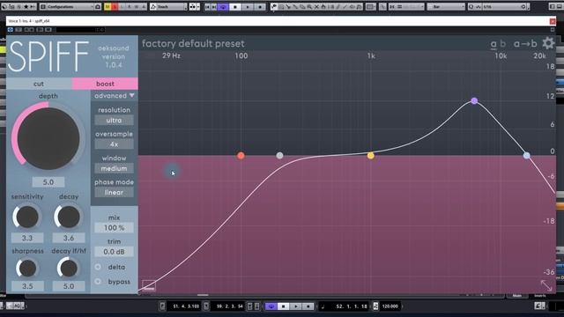Screen dimensions: 564x317
Task: Click the window layout icon at top-right
Action: (552, 7)
